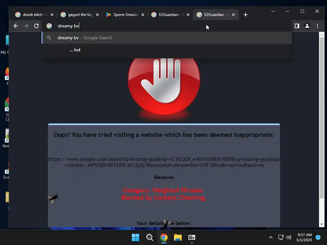327x245 pixels.
Task: Open the Windows Start menu
Action: pos(135,237)
